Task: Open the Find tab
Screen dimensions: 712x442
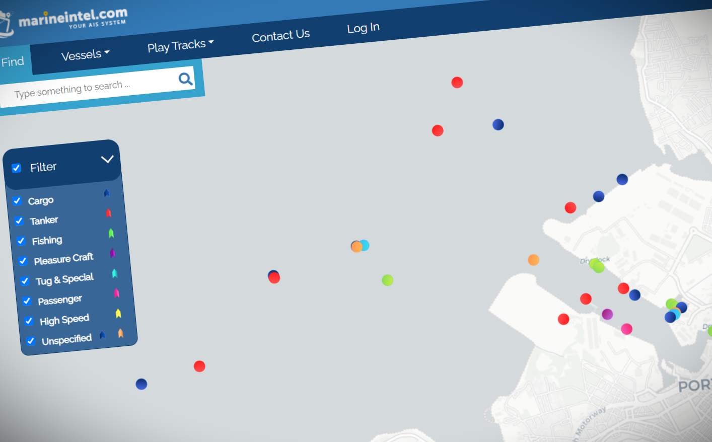Action: [x=13, y=62]
